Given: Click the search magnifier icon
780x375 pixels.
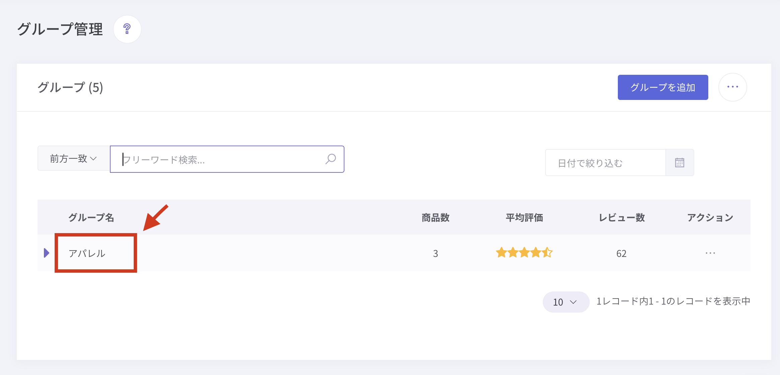Looking at the screenshot, I should [x=331, y=159].
